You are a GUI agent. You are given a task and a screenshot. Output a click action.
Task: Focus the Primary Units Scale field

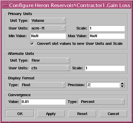click(107, 28)
